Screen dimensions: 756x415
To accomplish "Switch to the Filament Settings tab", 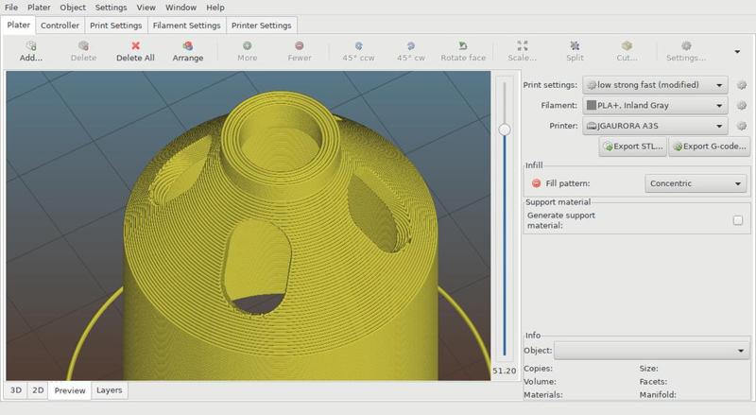I will tap(187, 26).
